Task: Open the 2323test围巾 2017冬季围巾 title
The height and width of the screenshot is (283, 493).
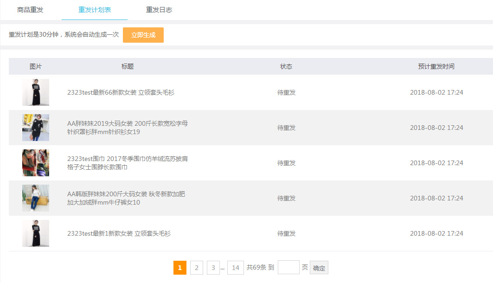Action: [x=128, y=163]
